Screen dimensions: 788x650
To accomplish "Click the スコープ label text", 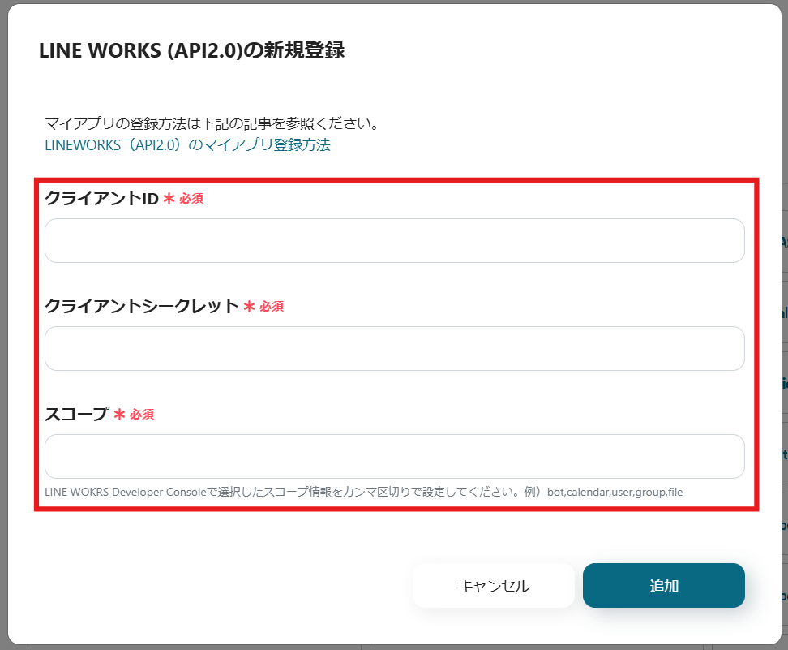I will 77,414.
